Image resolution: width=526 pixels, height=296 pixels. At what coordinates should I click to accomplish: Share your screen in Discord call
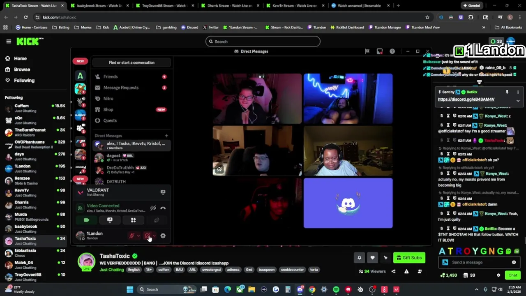[x=110, y=220]
